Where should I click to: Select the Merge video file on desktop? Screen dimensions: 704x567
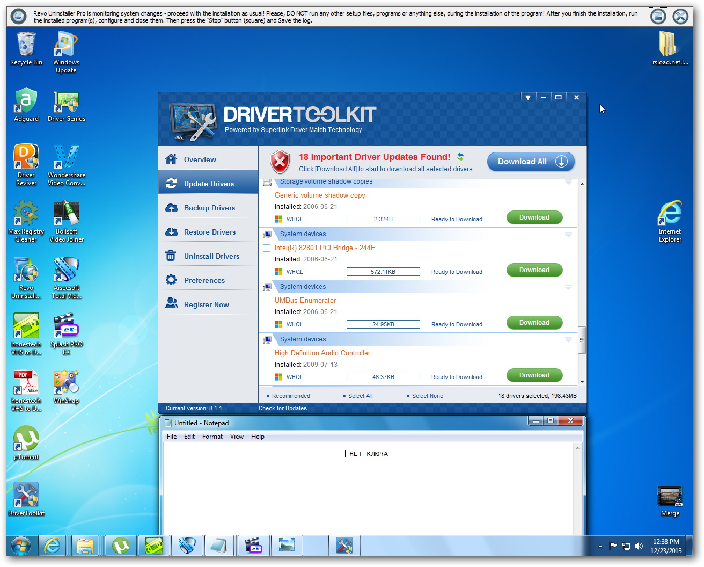[670, 501]
